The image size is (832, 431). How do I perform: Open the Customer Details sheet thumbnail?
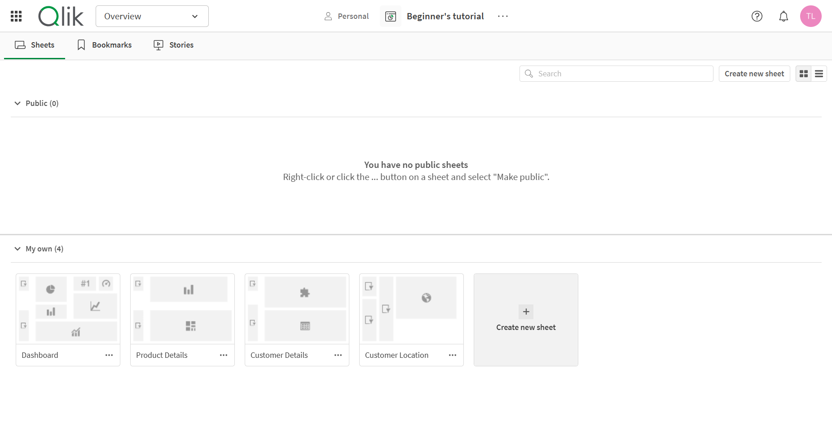tap(297, 309)
